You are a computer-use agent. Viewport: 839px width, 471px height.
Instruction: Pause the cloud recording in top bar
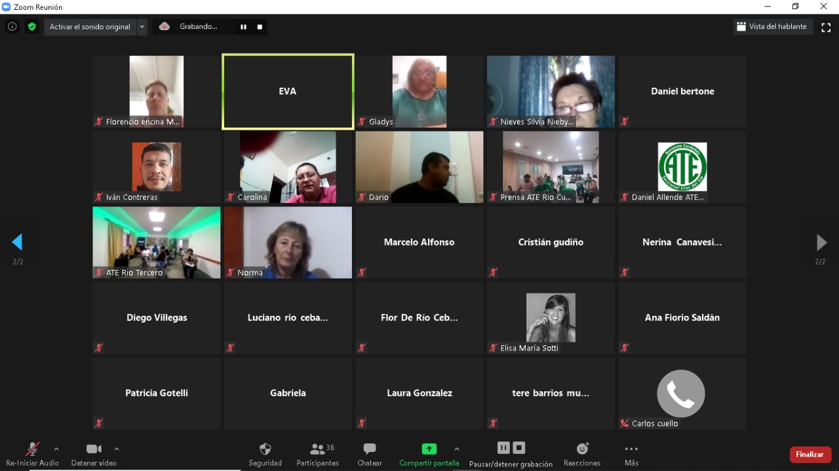pyautogui.click(x=243, y=27)
